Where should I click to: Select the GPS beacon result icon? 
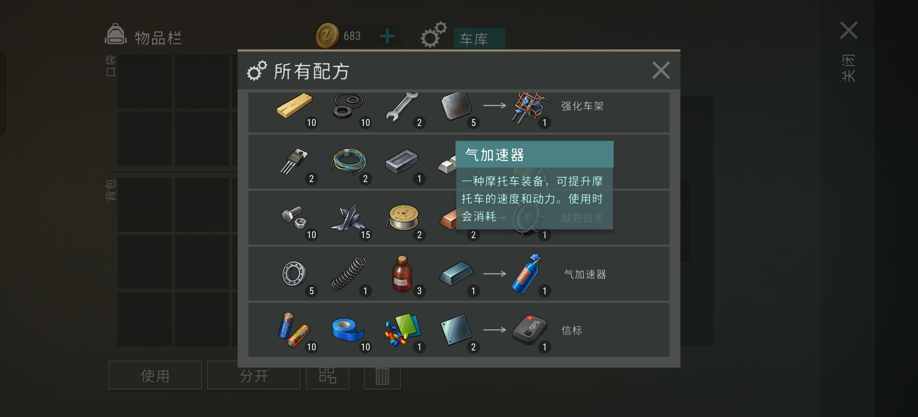(529, 330)
